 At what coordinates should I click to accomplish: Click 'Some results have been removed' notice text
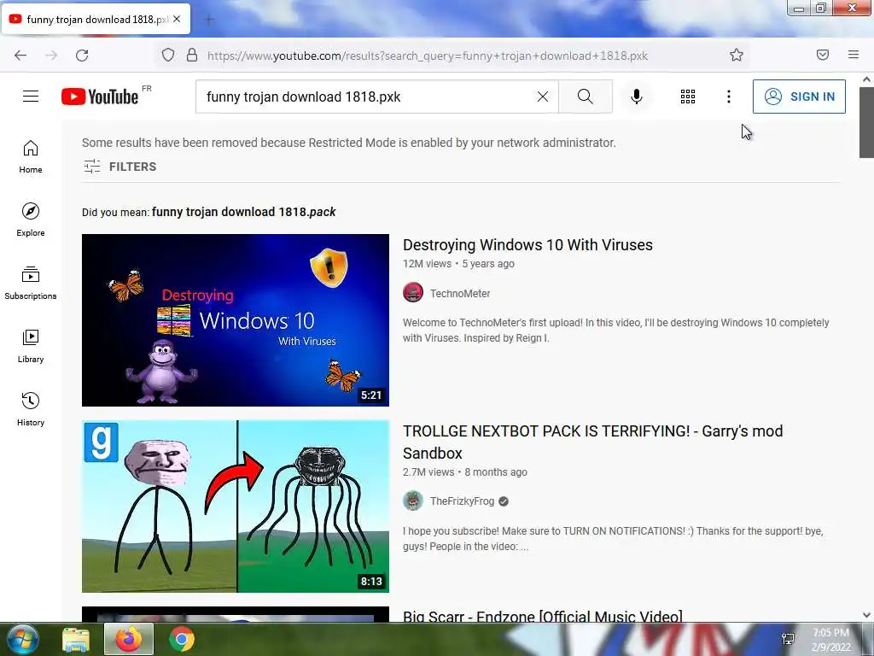click(349, 143)
